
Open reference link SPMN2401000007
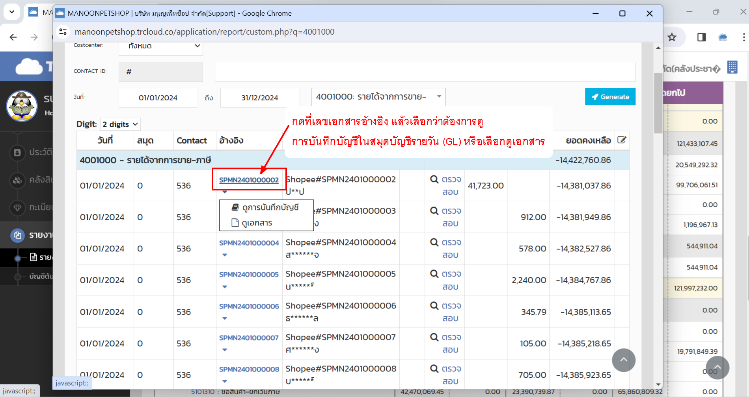pos(249,338)
